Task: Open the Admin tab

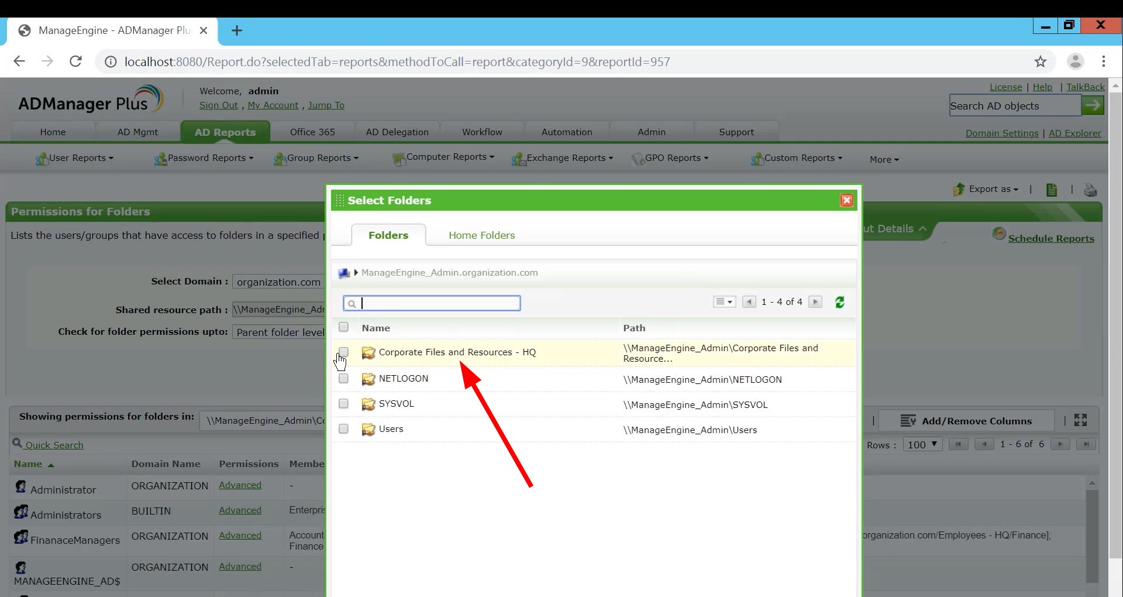Action: 652,132
